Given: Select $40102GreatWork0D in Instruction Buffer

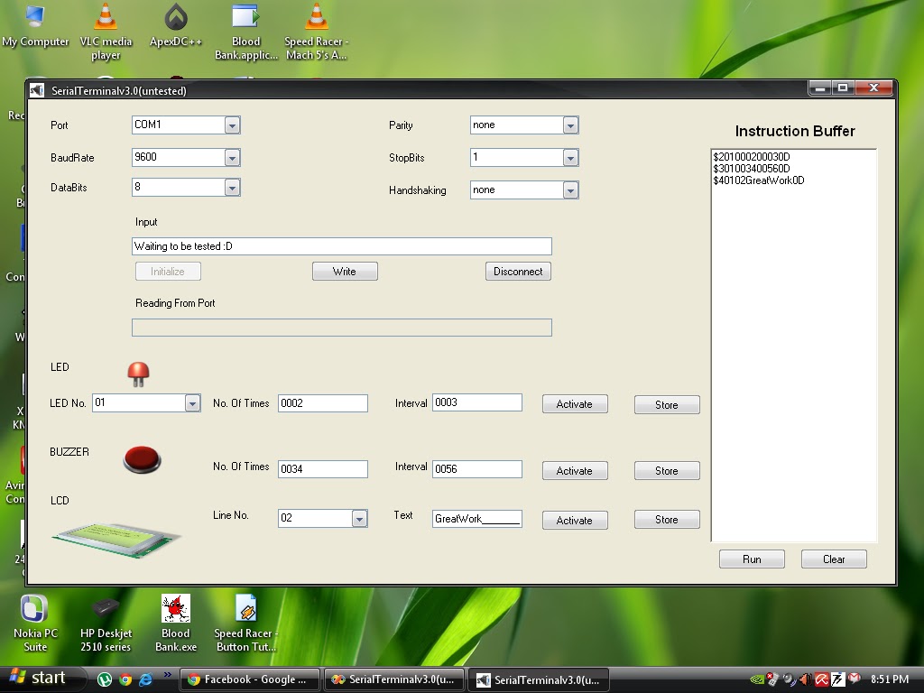Looking at the screenshot, I should 759,180.
